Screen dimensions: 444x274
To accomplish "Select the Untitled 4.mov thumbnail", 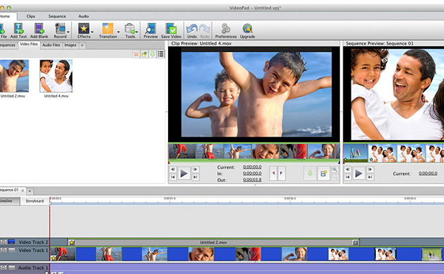I will [56, 75].
